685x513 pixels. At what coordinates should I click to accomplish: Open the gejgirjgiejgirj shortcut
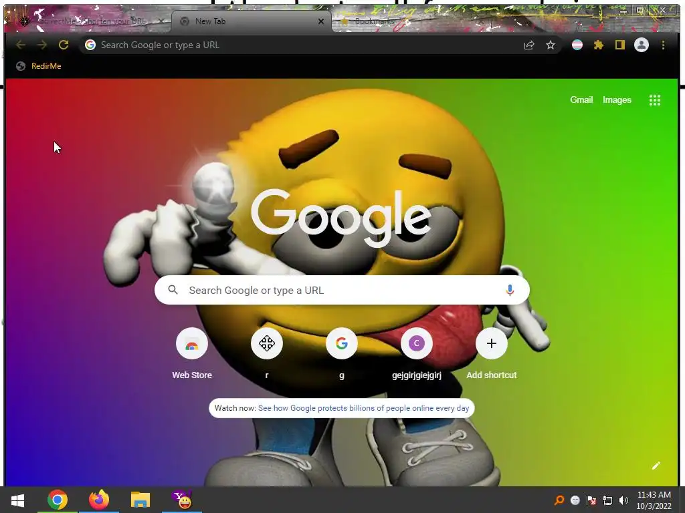click(416, 354)
